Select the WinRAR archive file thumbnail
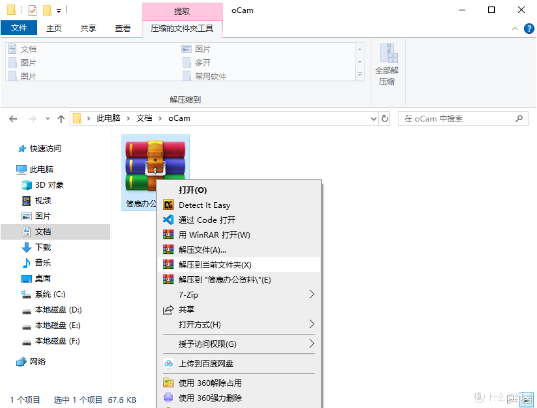 pos(156,165)
